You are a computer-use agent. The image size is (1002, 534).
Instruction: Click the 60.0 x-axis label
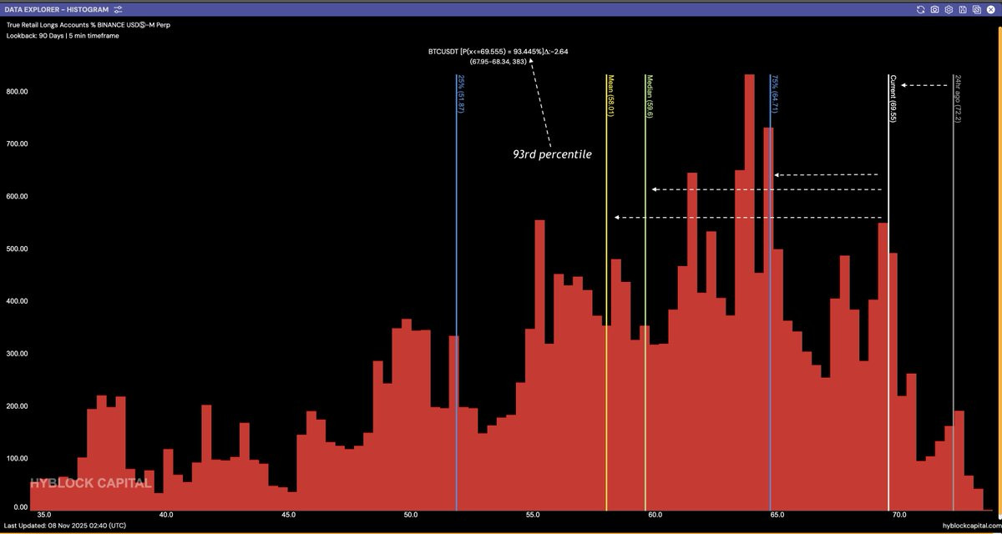click(x=654, y=516)
